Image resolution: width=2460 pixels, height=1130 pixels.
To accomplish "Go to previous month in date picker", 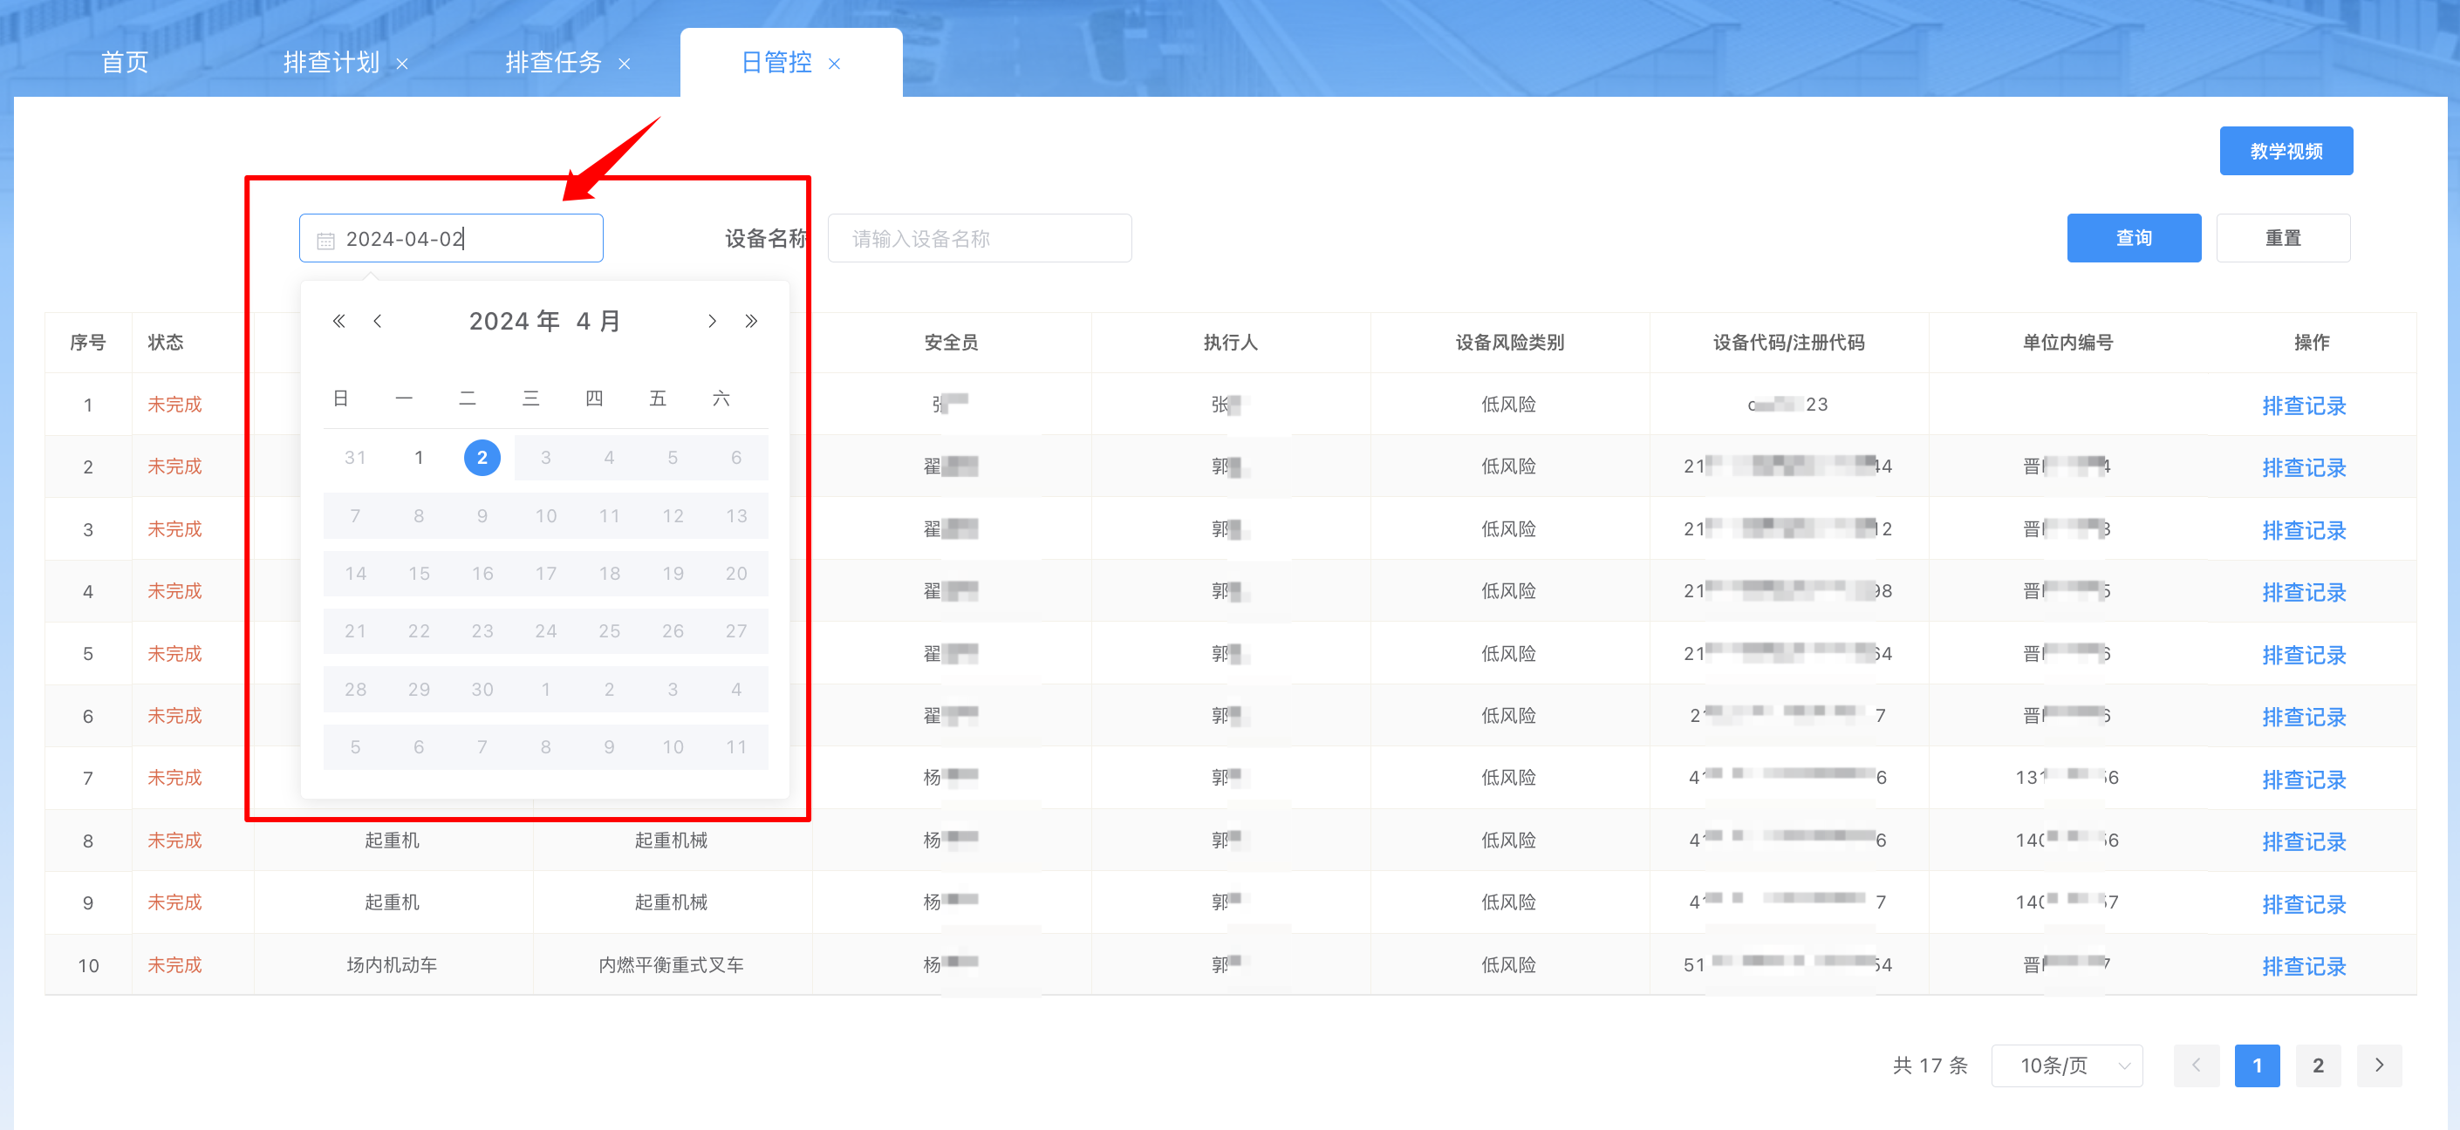I will [377, 322].
